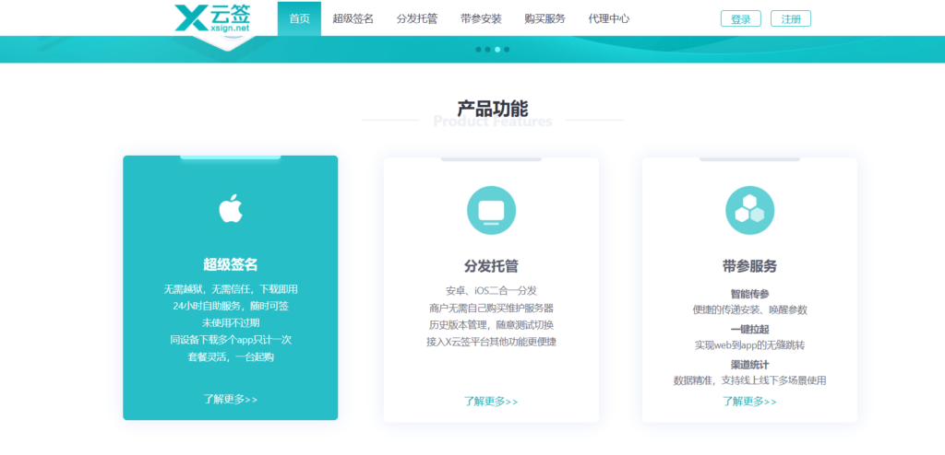Open the 超级签名 menu item
Screen dimensions: 945x455
click(x=353, y=18)
